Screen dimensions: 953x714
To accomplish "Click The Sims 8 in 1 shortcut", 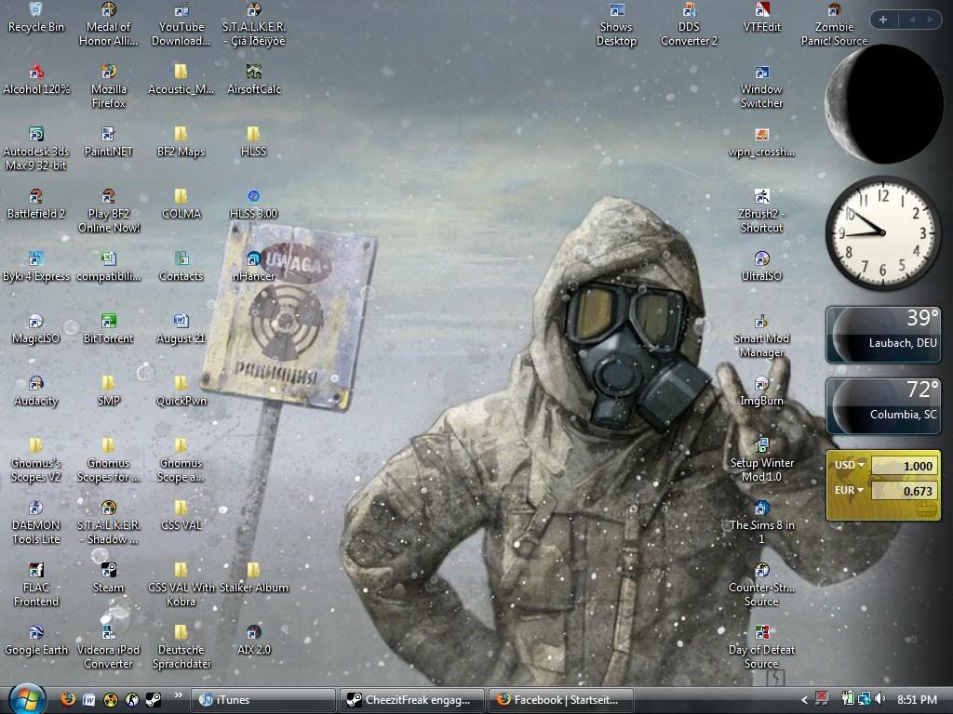I will pyautogui.click(x=761, y=522).
